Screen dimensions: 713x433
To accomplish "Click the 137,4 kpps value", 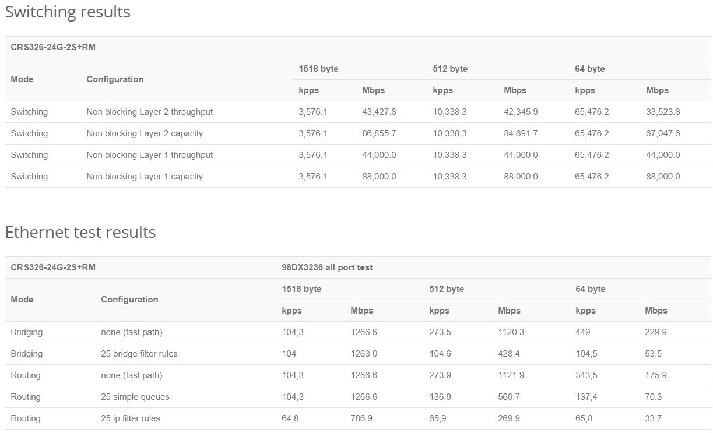I will (x=586, y=397).
